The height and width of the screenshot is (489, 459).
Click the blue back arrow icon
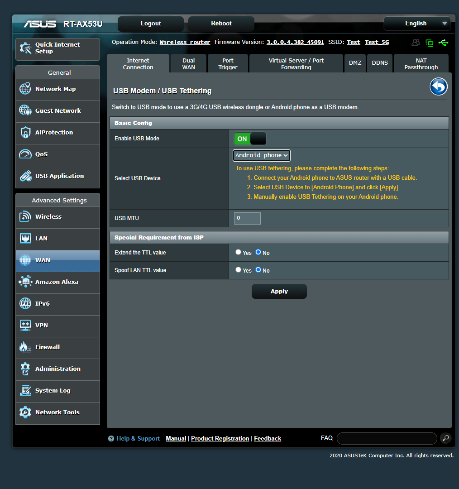(x=439, y=86)
